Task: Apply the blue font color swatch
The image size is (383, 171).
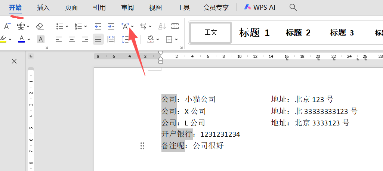Action: tap(21, 39)
